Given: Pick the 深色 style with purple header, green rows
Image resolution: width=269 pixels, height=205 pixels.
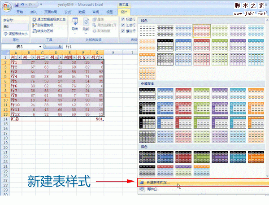Looking at the screenshot, I should point(183,171).
